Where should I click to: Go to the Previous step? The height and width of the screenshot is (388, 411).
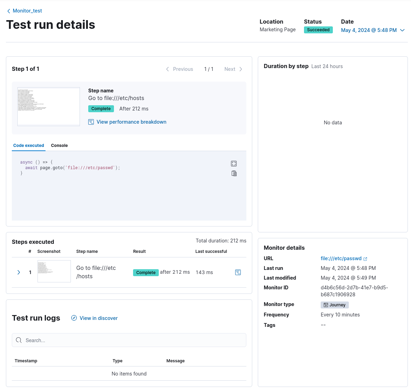(x=180, y=69)
